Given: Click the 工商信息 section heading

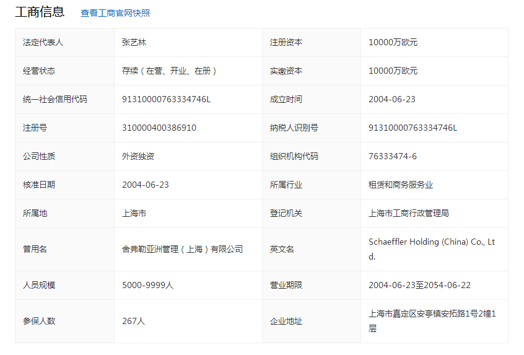Looking at the screenshot, I should coord(40,12).
